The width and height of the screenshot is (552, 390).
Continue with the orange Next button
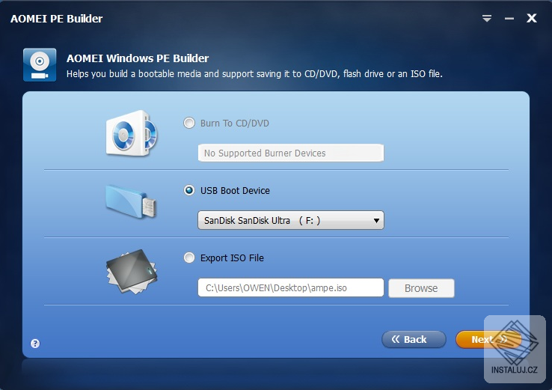pyautogui.click(x=488, y=339)
